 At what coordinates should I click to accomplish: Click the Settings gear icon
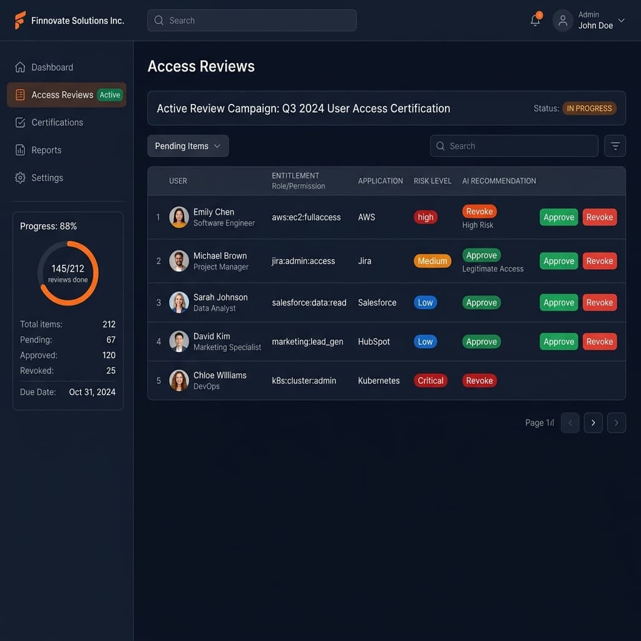click(x=20, y=178)
